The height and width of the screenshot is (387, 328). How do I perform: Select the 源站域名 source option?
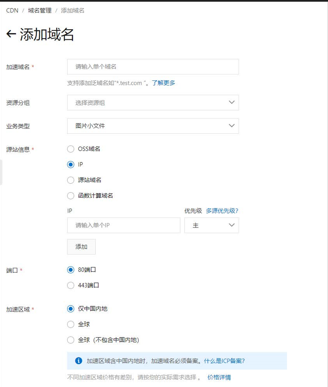point(70,180)
